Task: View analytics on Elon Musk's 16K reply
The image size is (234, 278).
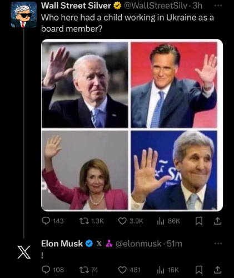Action: tap(168, 270)
